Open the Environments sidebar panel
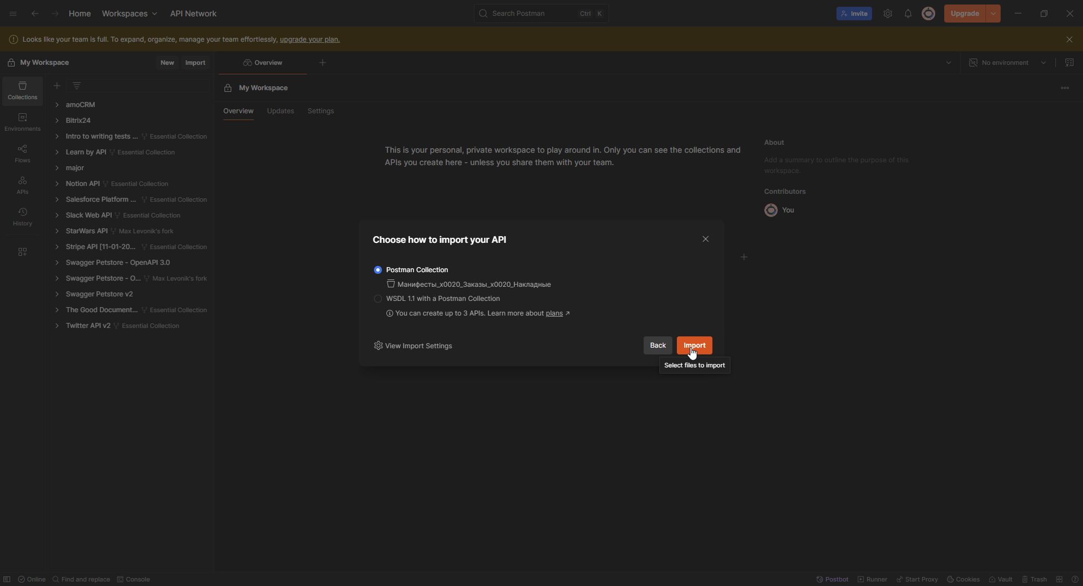1083x586 pixels. [23, 122]
